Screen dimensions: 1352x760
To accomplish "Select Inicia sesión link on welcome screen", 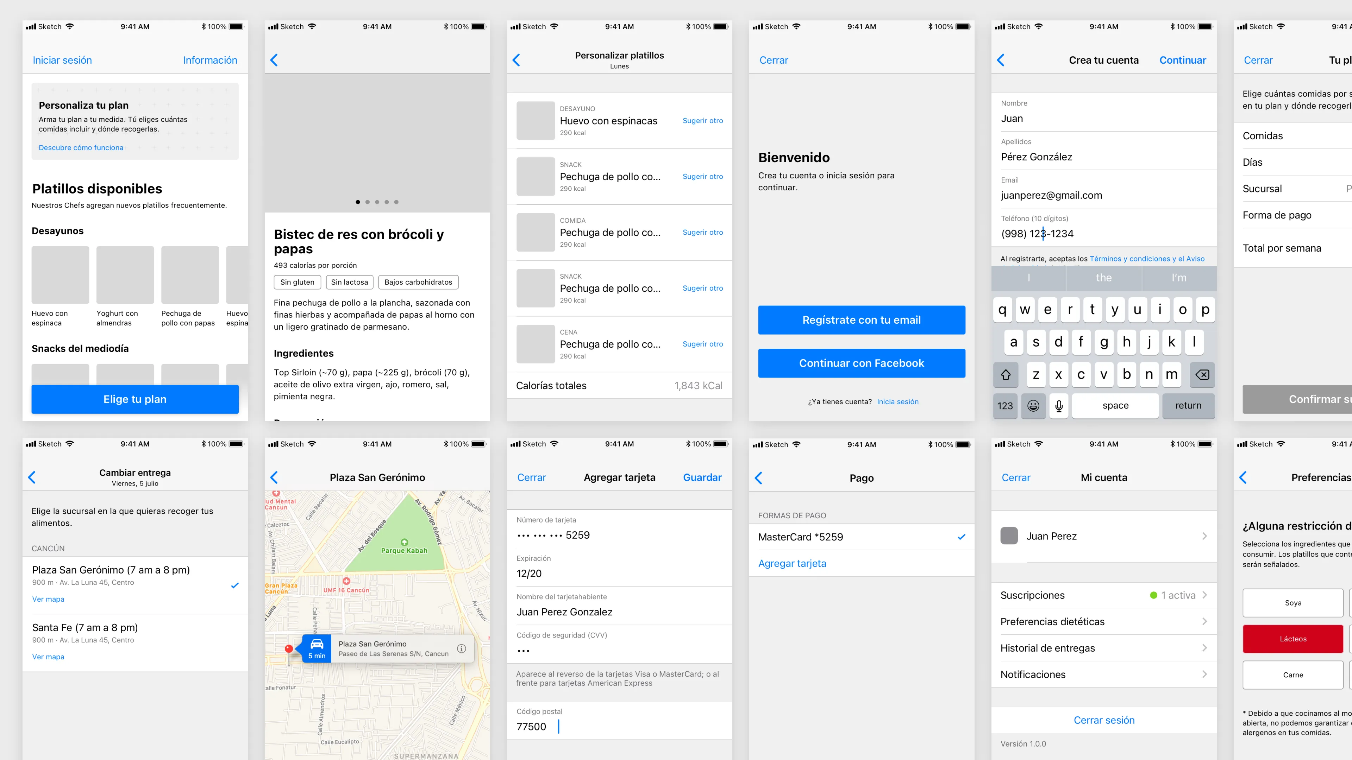I will (898, 401).
